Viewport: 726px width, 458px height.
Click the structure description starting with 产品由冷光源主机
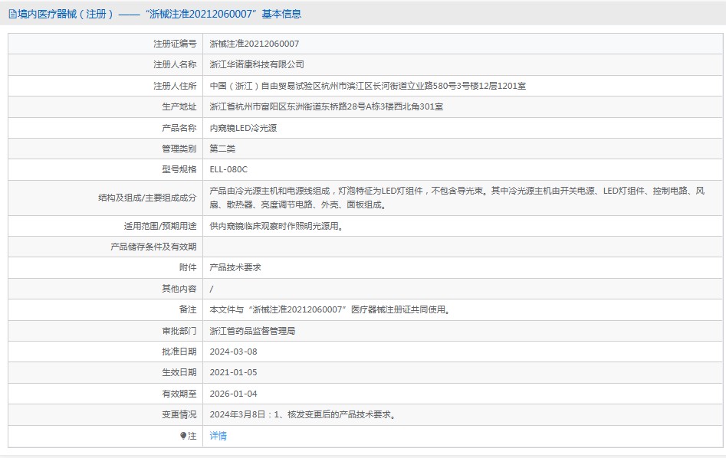tap(457, 198)
